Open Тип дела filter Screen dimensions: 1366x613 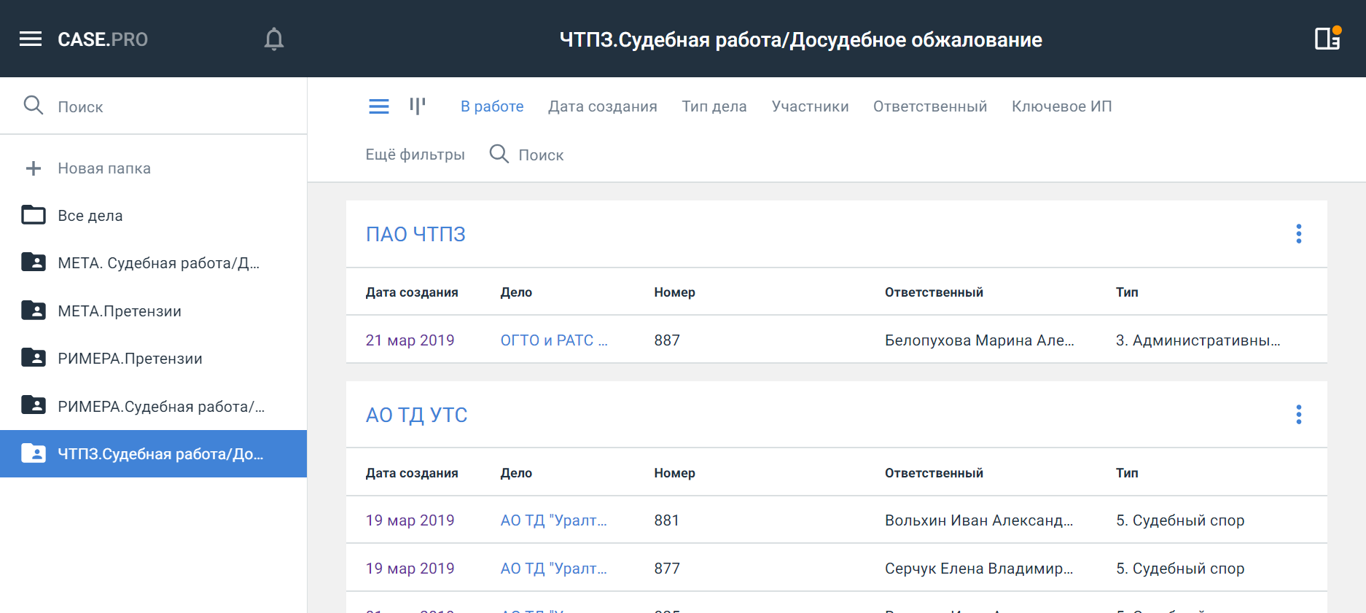pyautogui.click(x=714, y=106)
